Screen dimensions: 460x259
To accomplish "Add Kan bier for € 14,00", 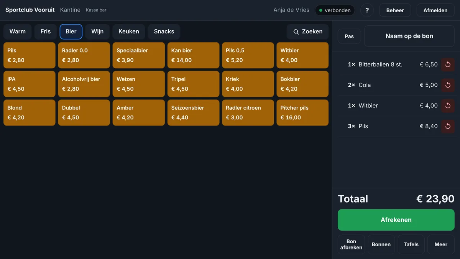I will coord(193,55).
